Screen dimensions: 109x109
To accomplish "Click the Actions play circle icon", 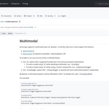I will [15, 16].
